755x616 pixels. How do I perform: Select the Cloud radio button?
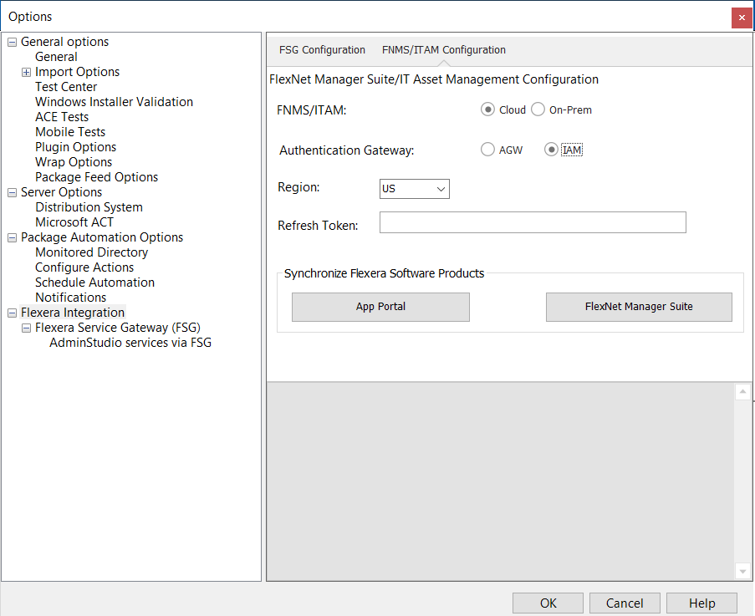(488, 109)
